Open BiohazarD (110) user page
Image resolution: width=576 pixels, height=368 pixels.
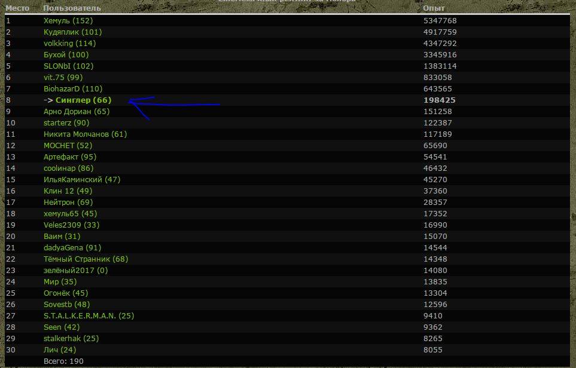73,89
